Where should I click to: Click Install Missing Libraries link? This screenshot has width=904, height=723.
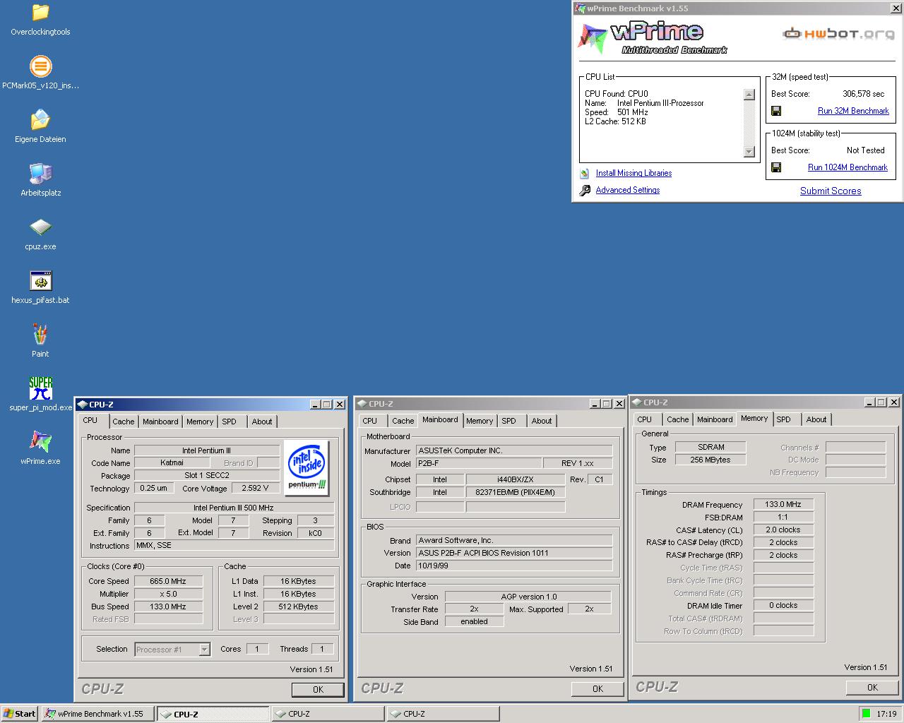point(634,173)
